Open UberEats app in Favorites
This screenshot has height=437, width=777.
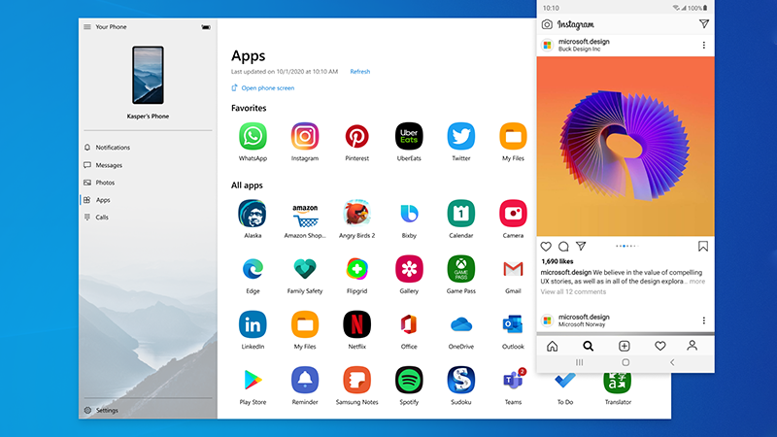[409, 136]
